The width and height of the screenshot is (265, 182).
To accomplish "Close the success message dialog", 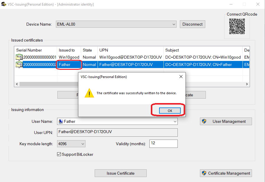I will coord(181,77).
